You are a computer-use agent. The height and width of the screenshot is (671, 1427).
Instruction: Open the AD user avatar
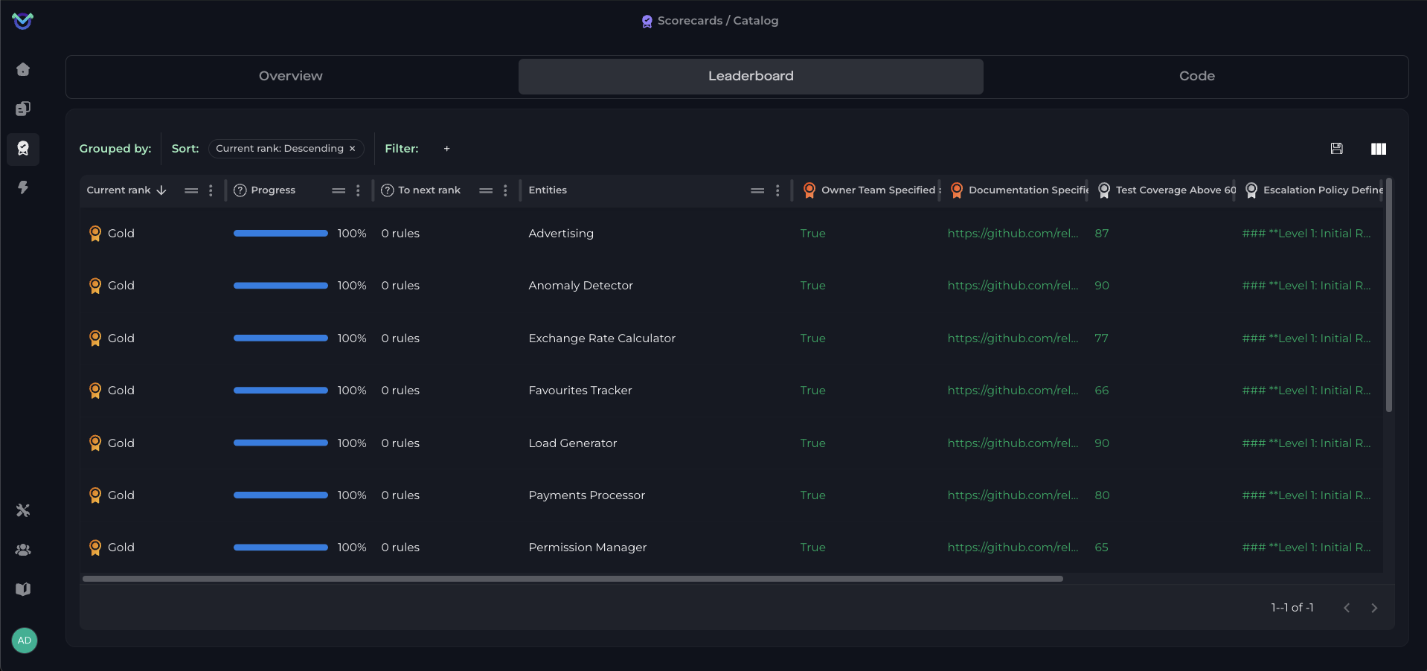coord(25,640)
